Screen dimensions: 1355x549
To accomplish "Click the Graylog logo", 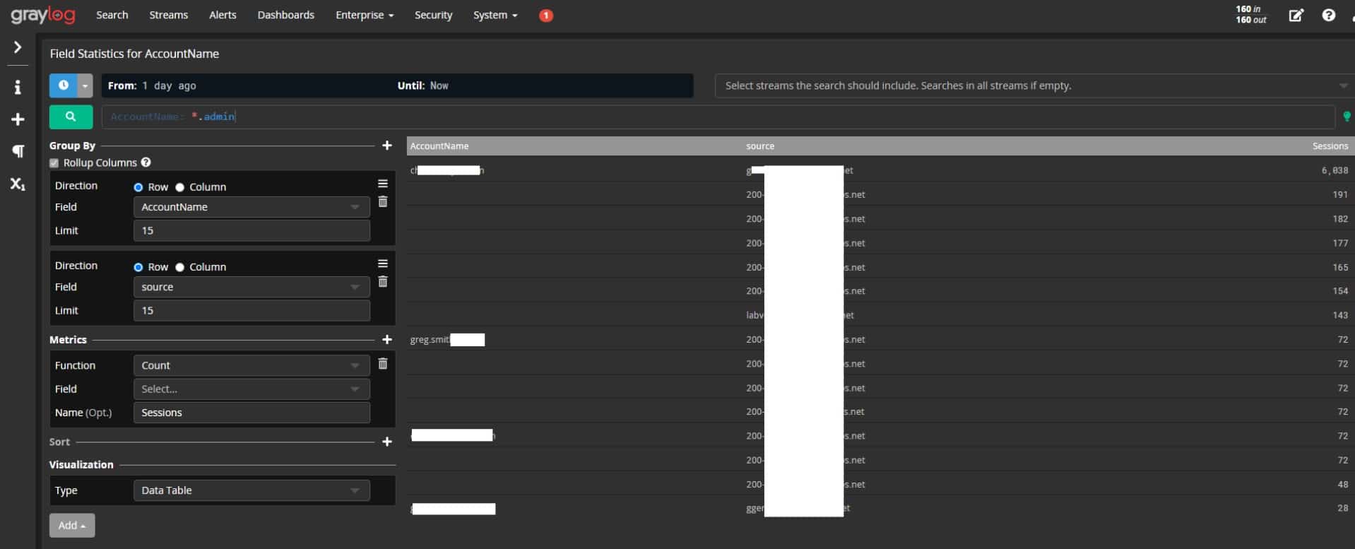I will (42, 15).
